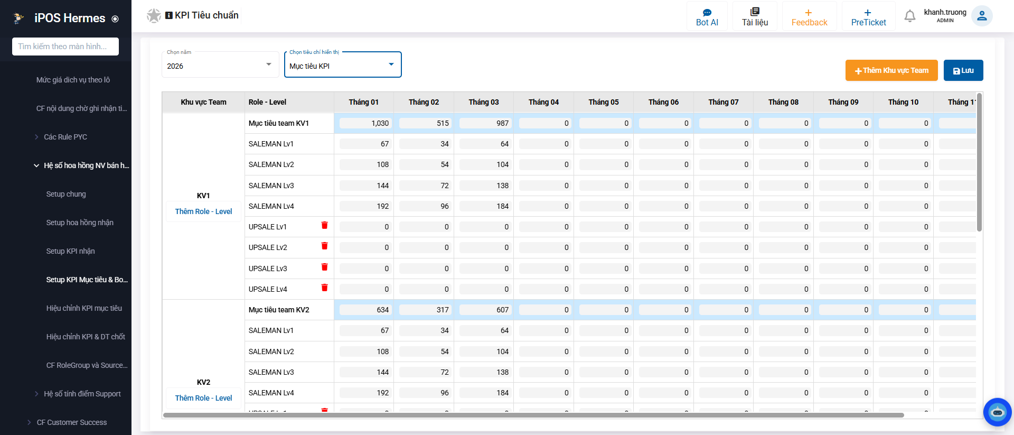This screenshot has width=1014, height=435.
Task: Open Hiệu chỉnh KPI mục tiêu
Action: pos(84,308)
